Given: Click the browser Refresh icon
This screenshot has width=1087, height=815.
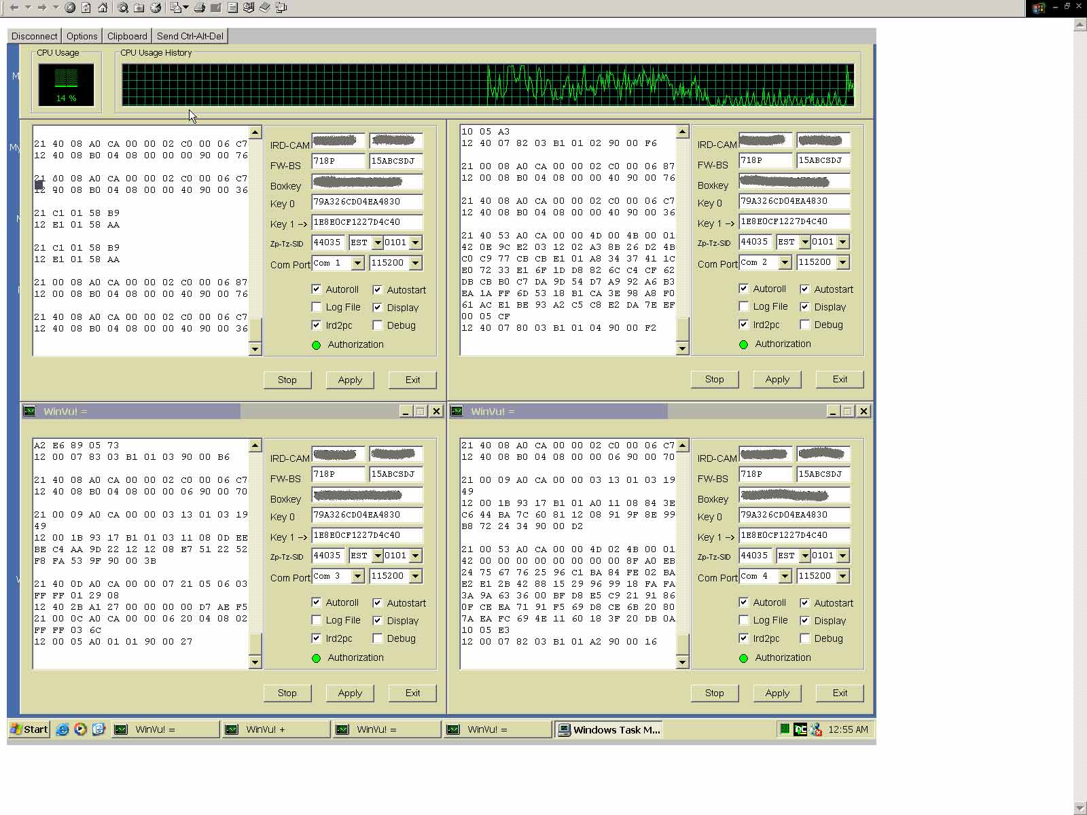Looking at the screenshot, I should (86, 7).
